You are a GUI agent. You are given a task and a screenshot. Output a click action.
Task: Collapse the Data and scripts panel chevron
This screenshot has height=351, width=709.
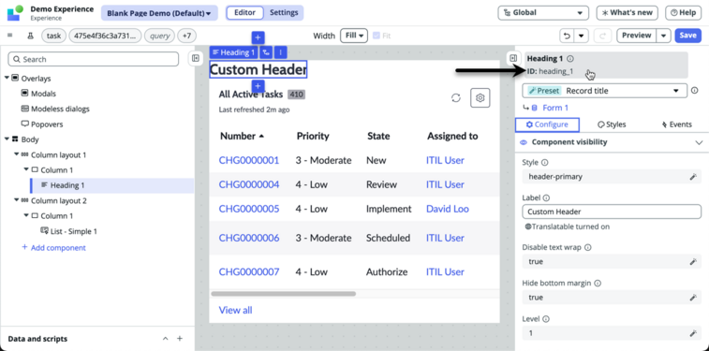pos(165,338)
